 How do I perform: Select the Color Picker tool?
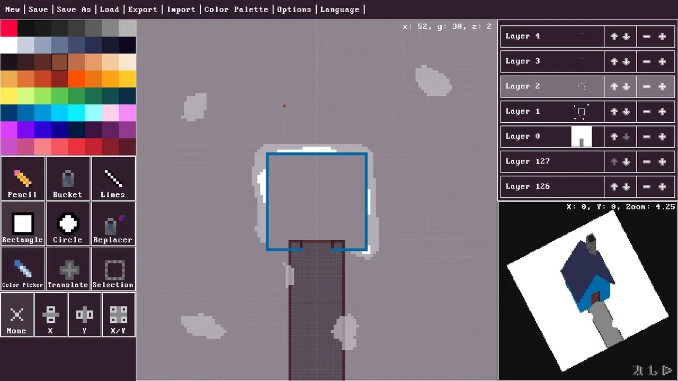tap(23, 269)
